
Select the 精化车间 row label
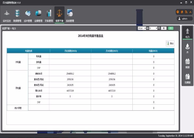tap(39, 91)
